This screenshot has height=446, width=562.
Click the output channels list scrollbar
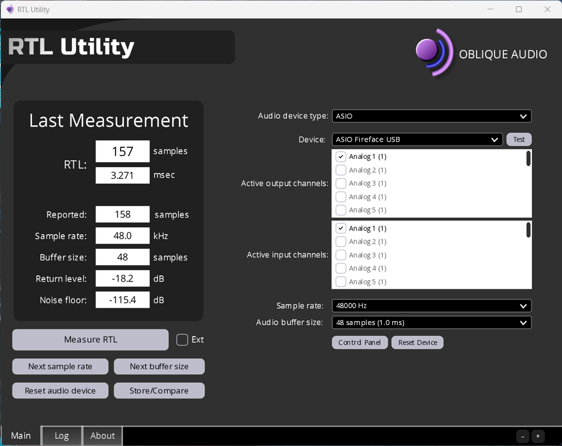(529, 158)
